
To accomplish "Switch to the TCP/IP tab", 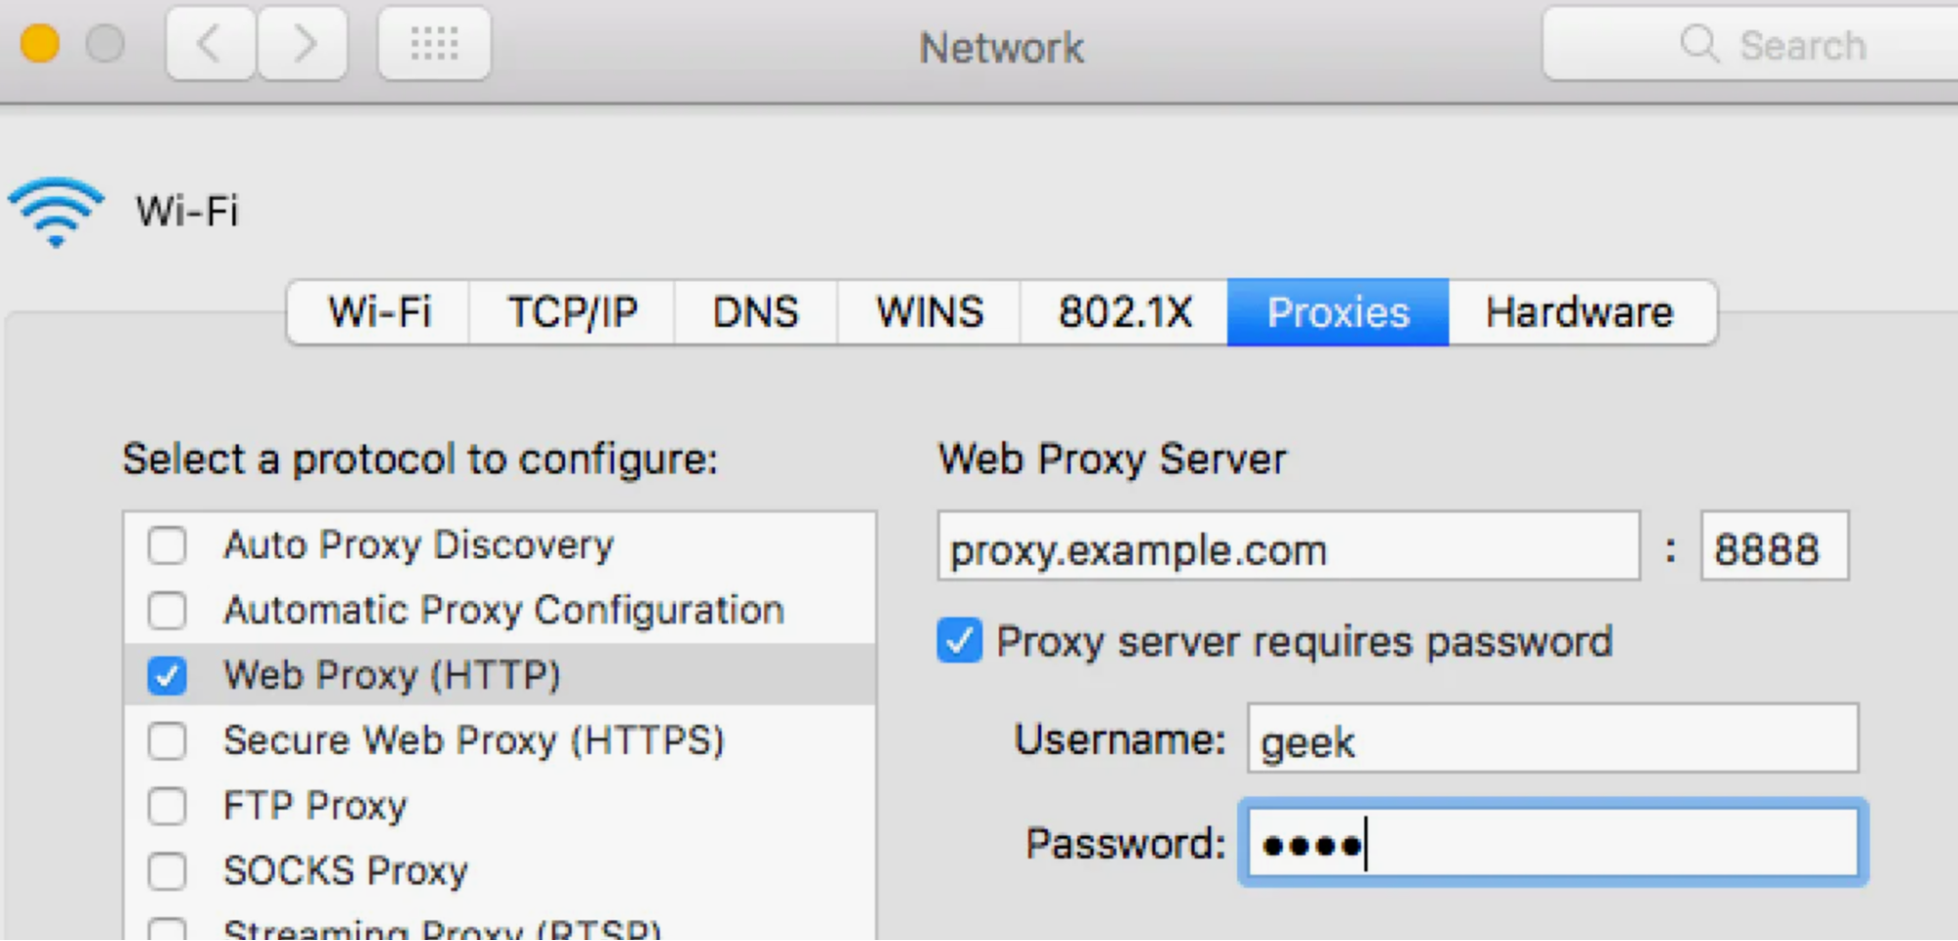I will coord(571,312).
